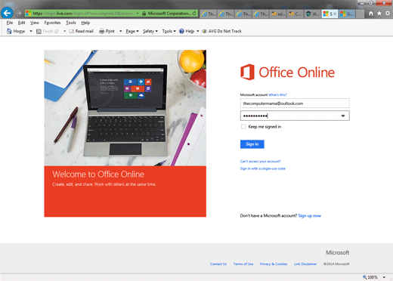Viewport: 393px width, 281px height.
Task: Click the Print printer icon
Action: pyautogui.click(x=102, y=31)
